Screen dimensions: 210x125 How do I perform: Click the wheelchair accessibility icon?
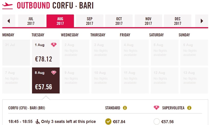(37, 121)
